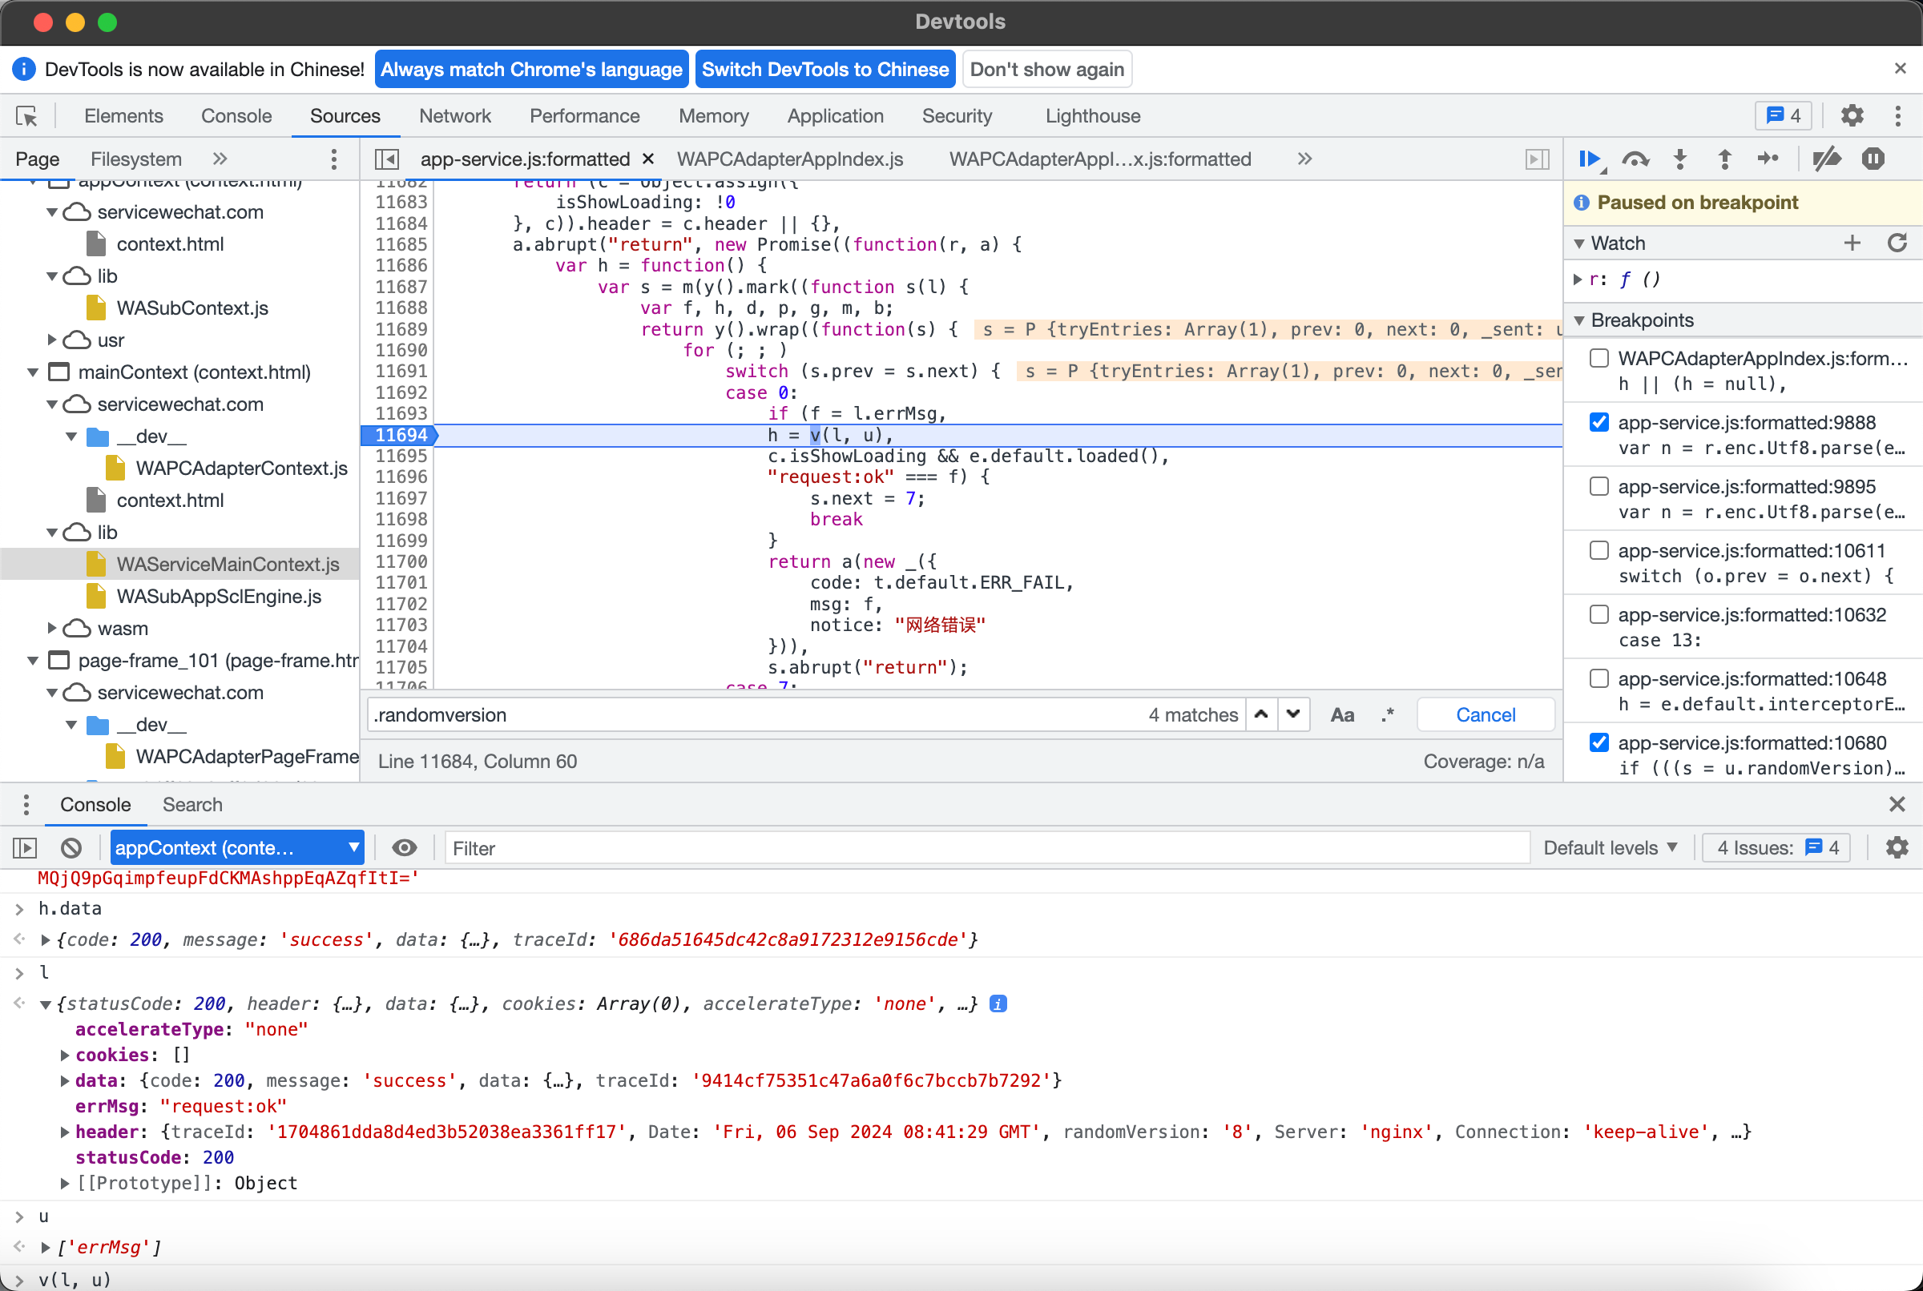Open the Search drawer tab

(x=191, y=804)
